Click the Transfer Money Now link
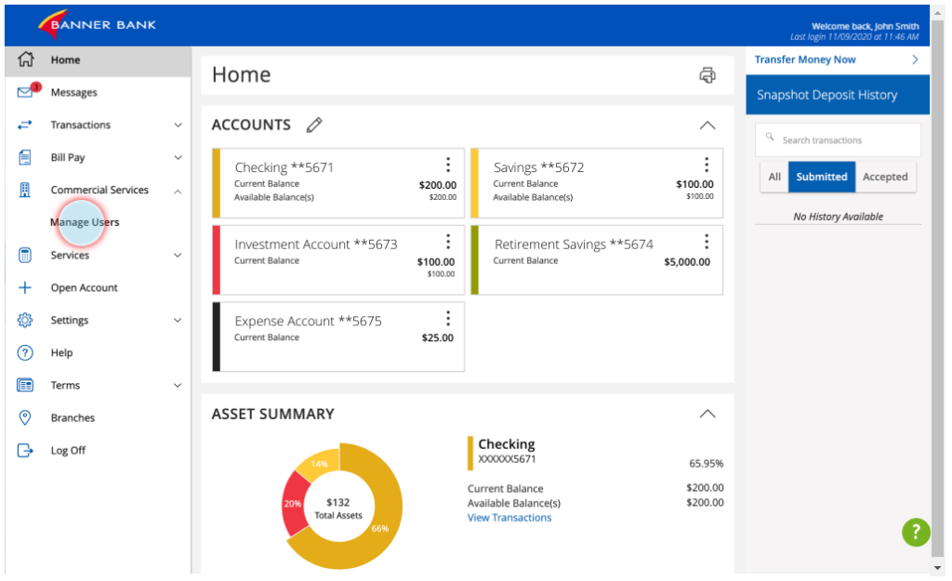 point(804,59)
